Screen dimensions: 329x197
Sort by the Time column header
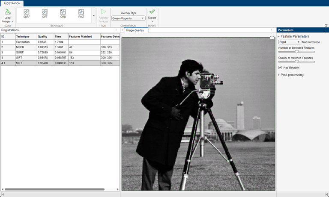point(61,36)
